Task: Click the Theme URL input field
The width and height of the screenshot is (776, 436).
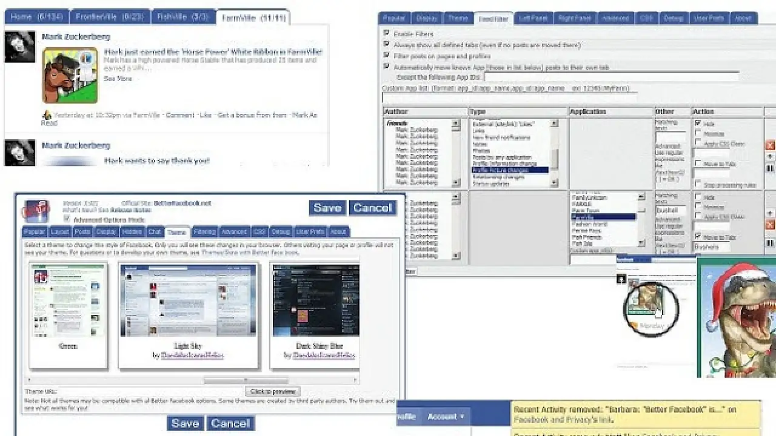Action: [x=151, y=392]
